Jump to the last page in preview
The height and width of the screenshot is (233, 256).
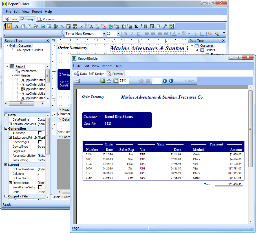(171, 81)
